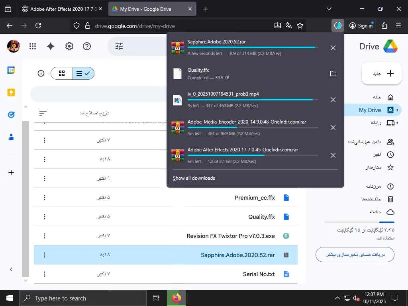Open site security lock icon
Screen dimensions: 408x306
tap(88, 25)
